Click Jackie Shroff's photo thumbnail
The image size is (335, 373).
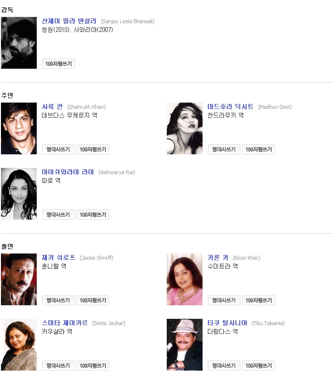click(x=19, y=280)
